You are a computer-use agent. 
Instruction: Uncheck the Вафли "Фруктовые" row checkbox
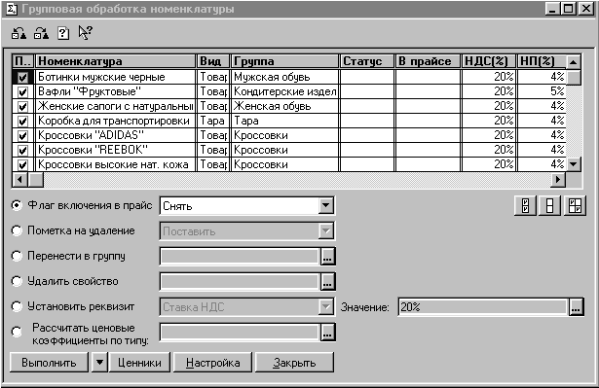tap(23, 92)
